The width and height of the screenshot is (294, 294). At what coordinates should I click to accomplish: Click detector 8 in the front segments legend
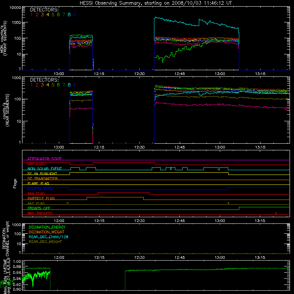[x=69, y=15]
